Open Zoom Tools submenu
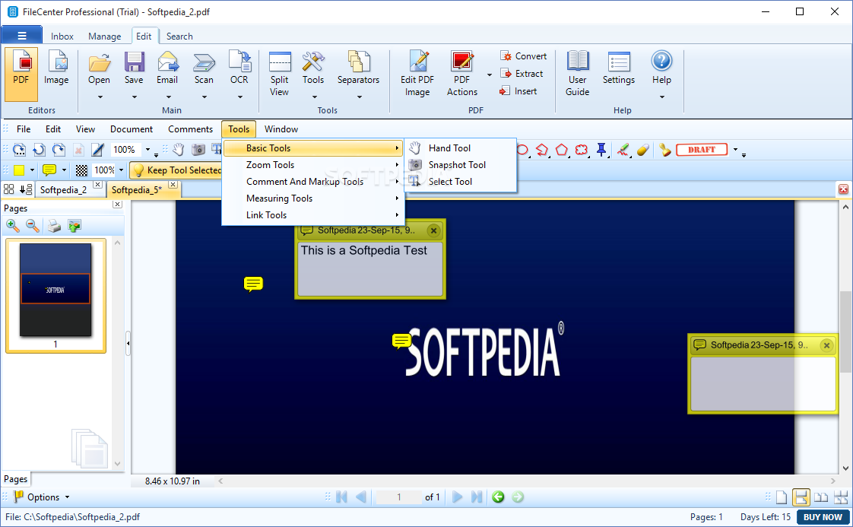 (312, 165)
